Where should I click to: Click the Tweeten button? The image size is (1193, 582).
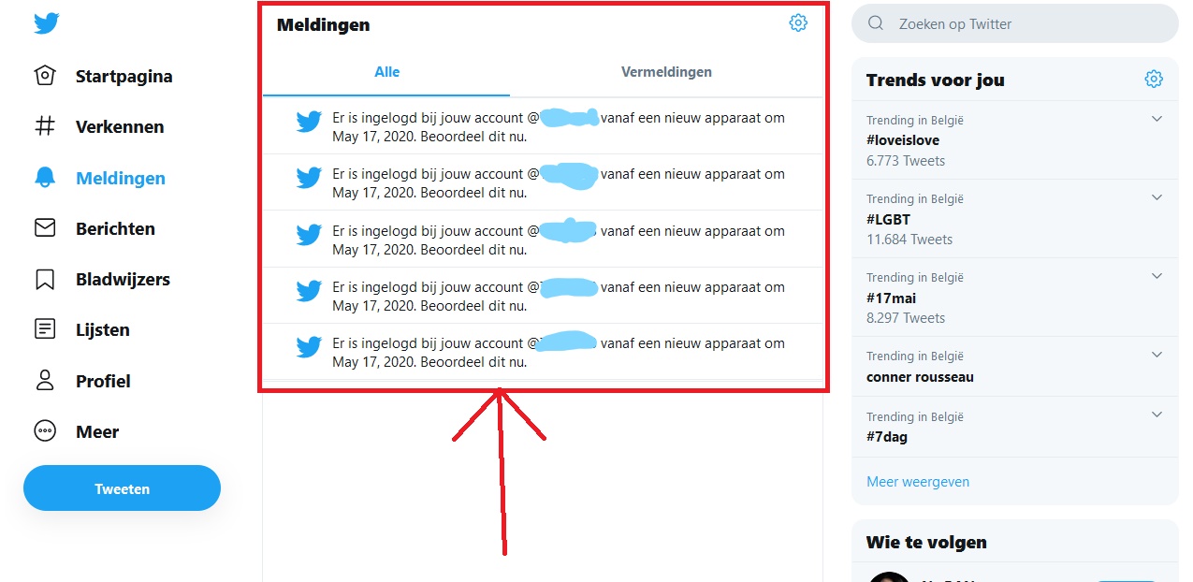(122, 488)
